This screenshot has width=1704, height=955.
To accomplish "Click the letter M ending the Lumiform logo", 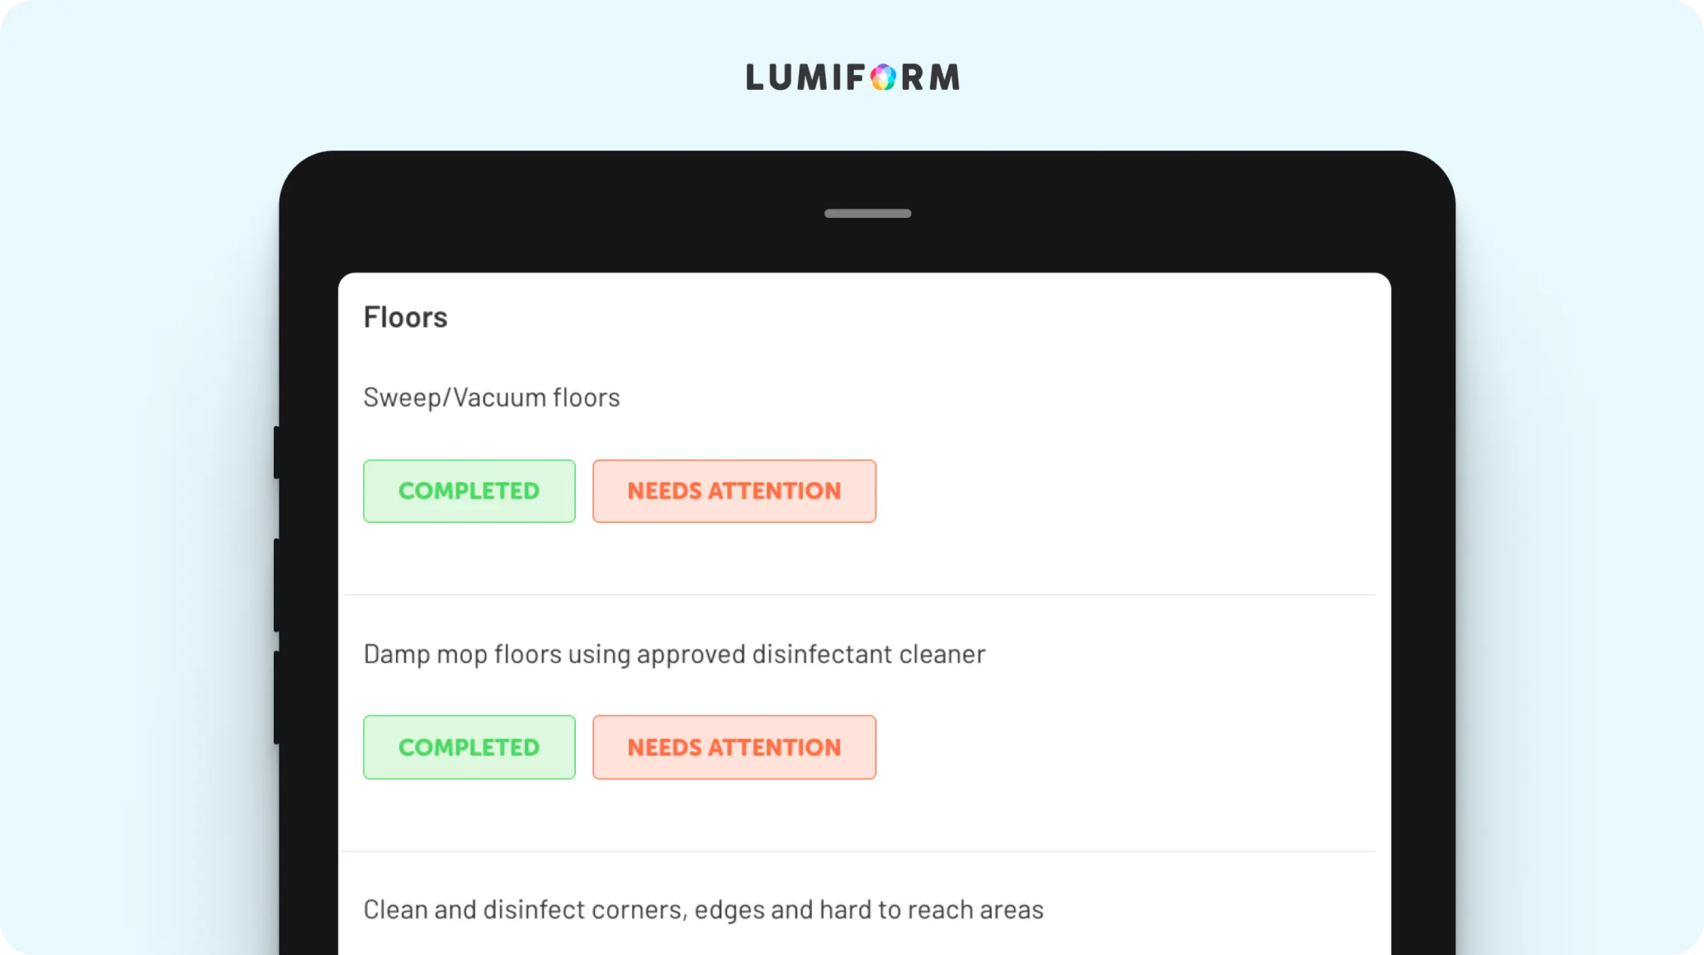I will tap(944, 77).
